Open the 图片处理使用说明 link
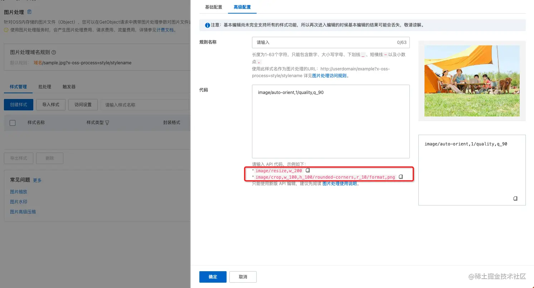This screenshot has width=534, height=288. tap(340, 184)
